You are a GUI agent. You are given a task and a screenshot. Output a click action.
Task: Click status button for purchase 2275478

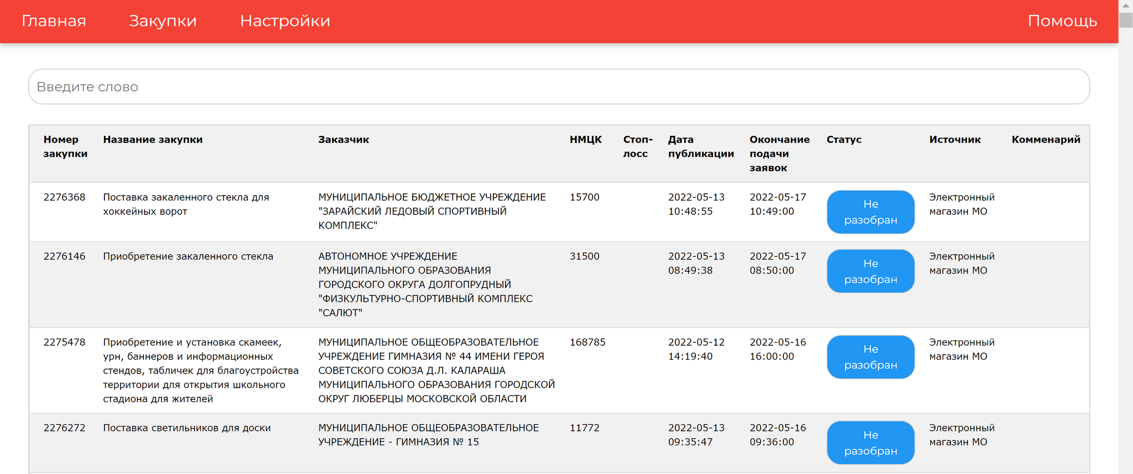pos(870,357)
